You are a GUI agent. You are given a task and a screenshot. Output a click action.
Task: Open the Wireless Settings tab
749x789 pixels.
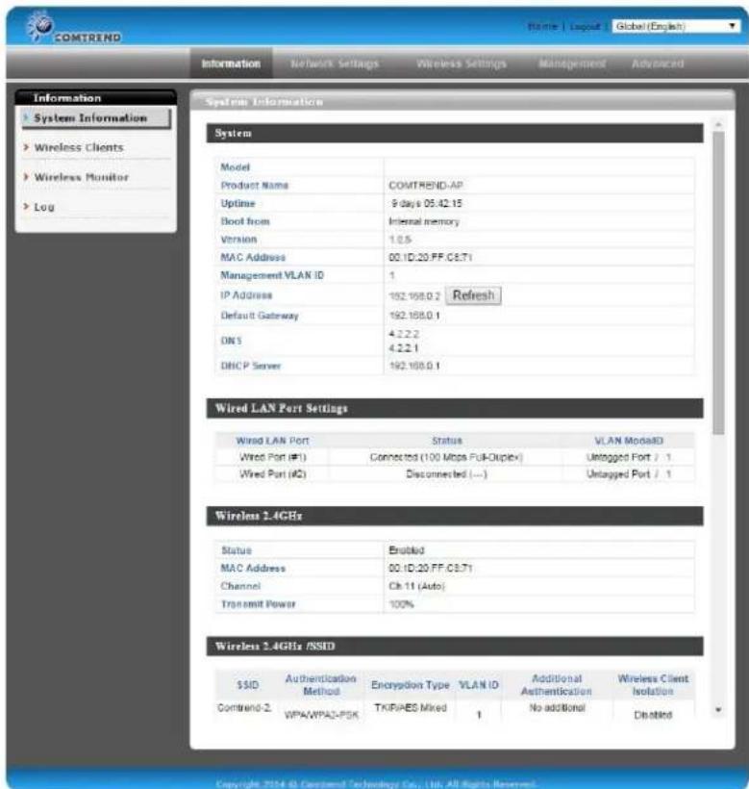[461, 64]
